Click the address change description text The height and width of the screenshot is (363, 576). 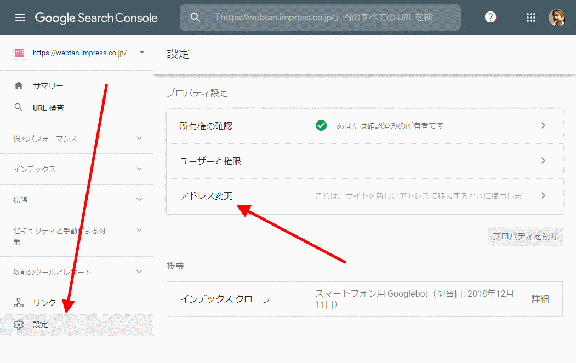[419, 196]
